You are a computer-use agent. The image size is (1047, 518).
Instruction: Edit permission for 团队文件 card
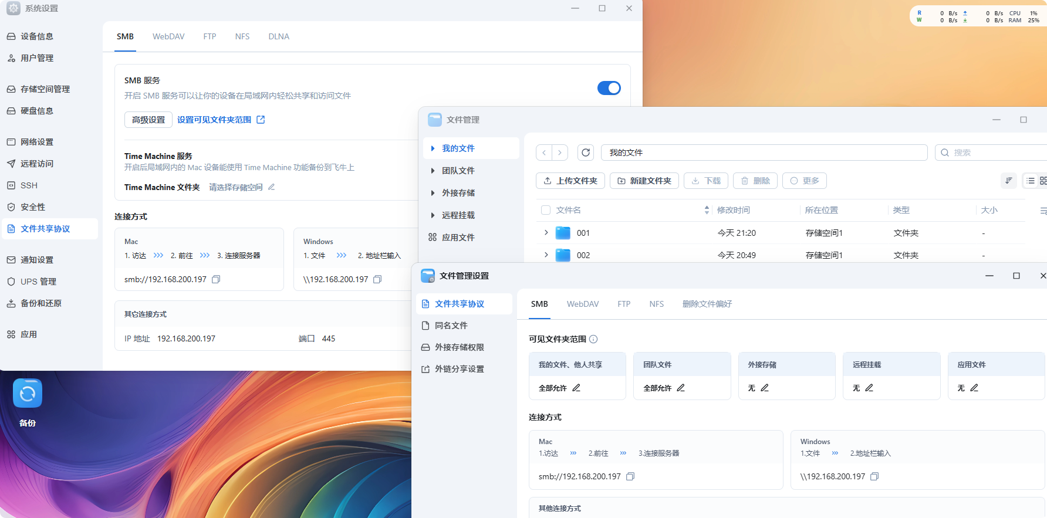[681, 388]
